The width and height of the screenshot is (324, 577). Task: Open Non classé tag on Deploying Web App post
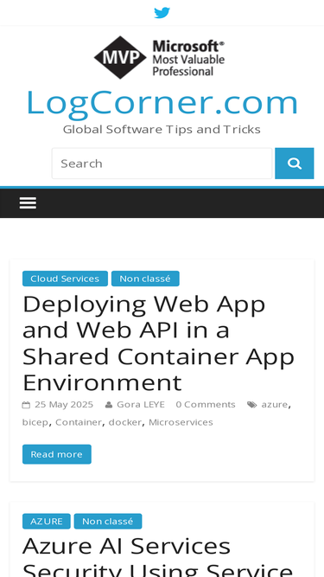[145, 279]
